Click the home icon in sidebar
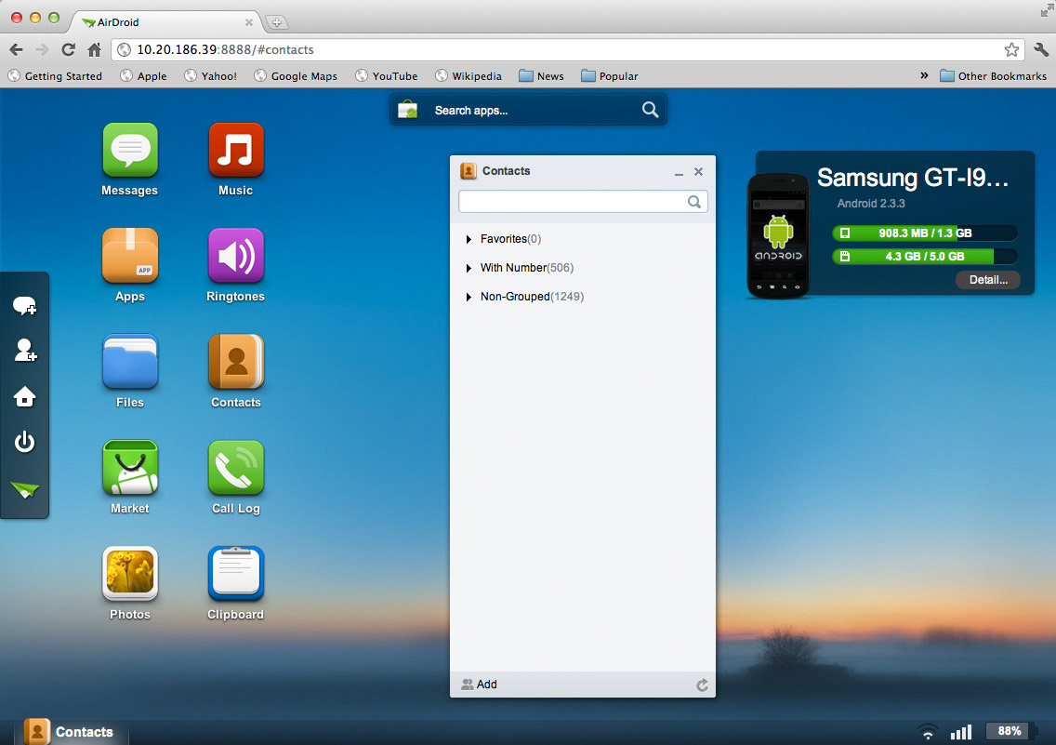The width and height of the screenshot is (1056, 745). coord(25,396)
